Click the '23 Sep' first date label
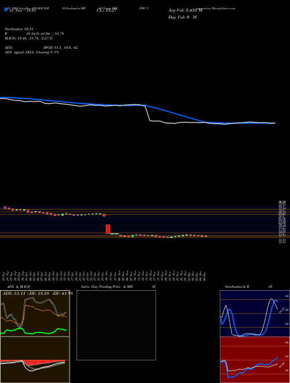 [5, 276]
